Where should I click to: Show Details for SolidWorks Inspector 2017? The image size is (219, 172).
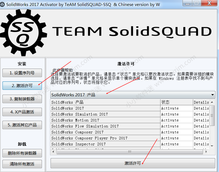(201, 144)
